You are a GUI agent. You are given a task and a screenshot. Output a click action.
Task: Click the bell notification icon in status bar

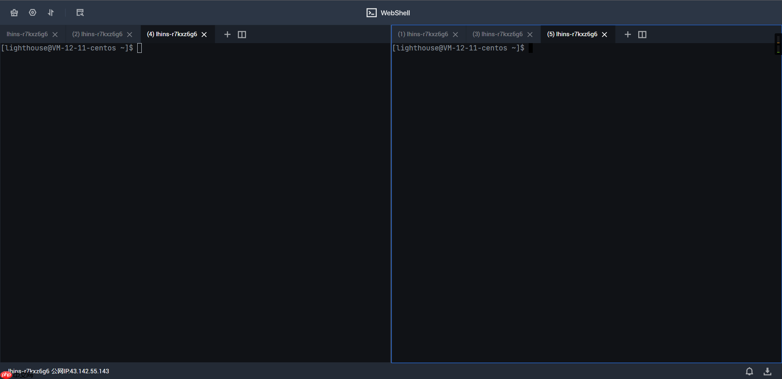pyautogui.click(x=749, y=371)
